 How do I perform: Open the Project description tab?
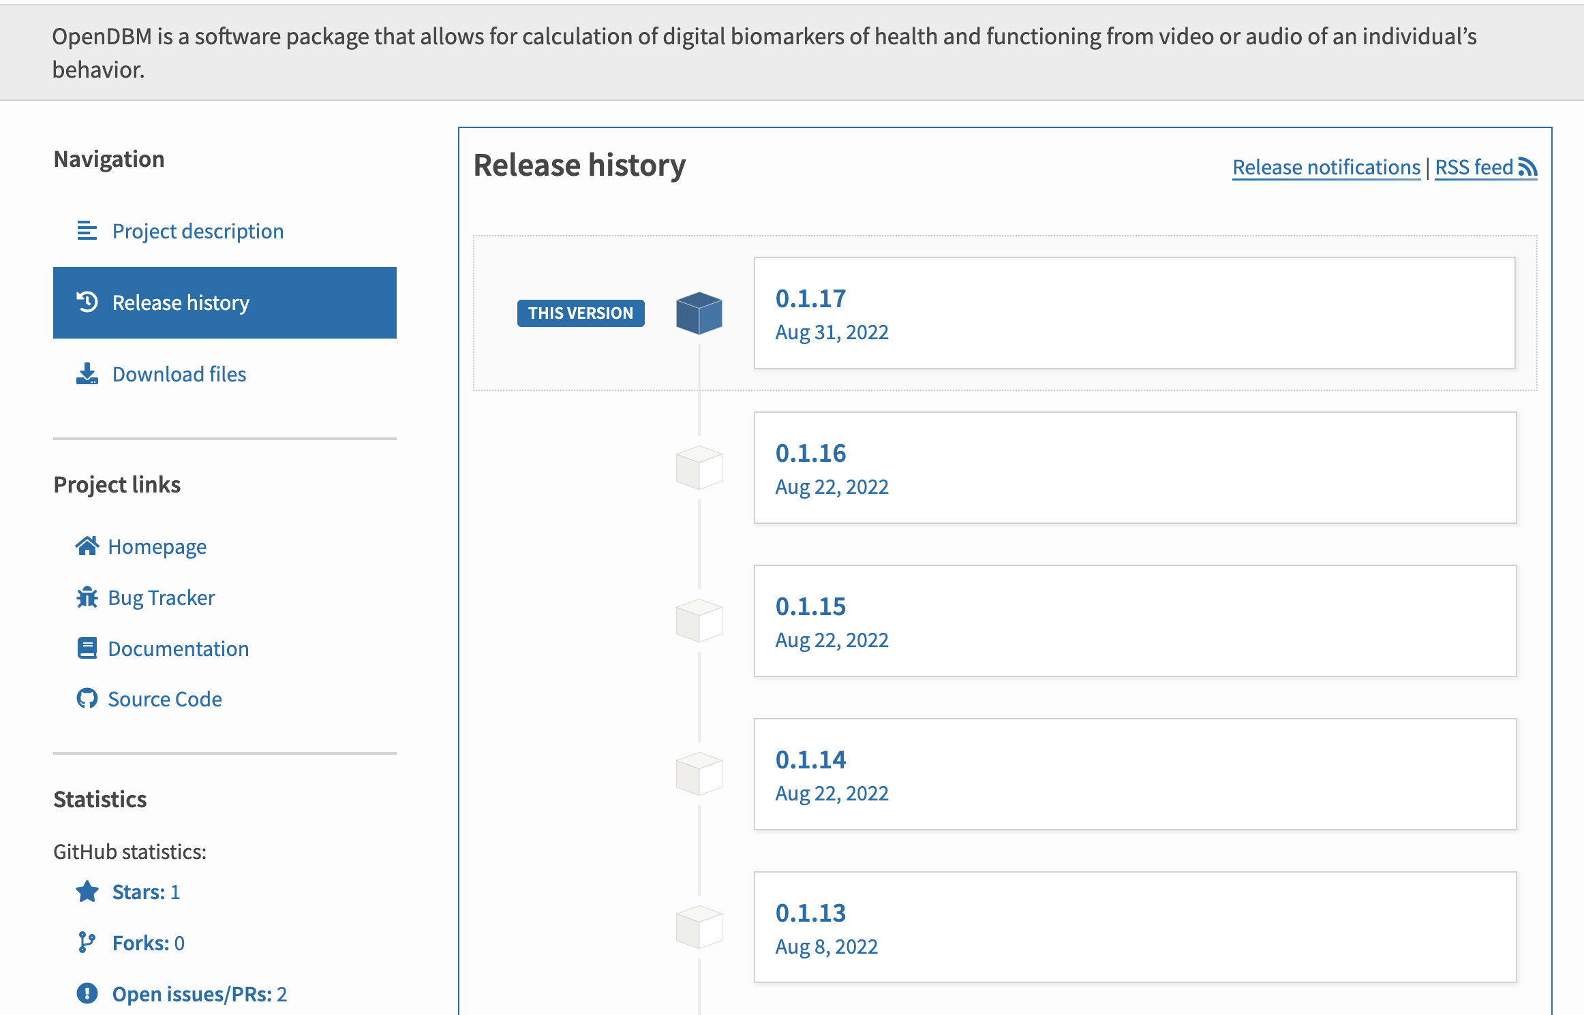tap(225, 231)
